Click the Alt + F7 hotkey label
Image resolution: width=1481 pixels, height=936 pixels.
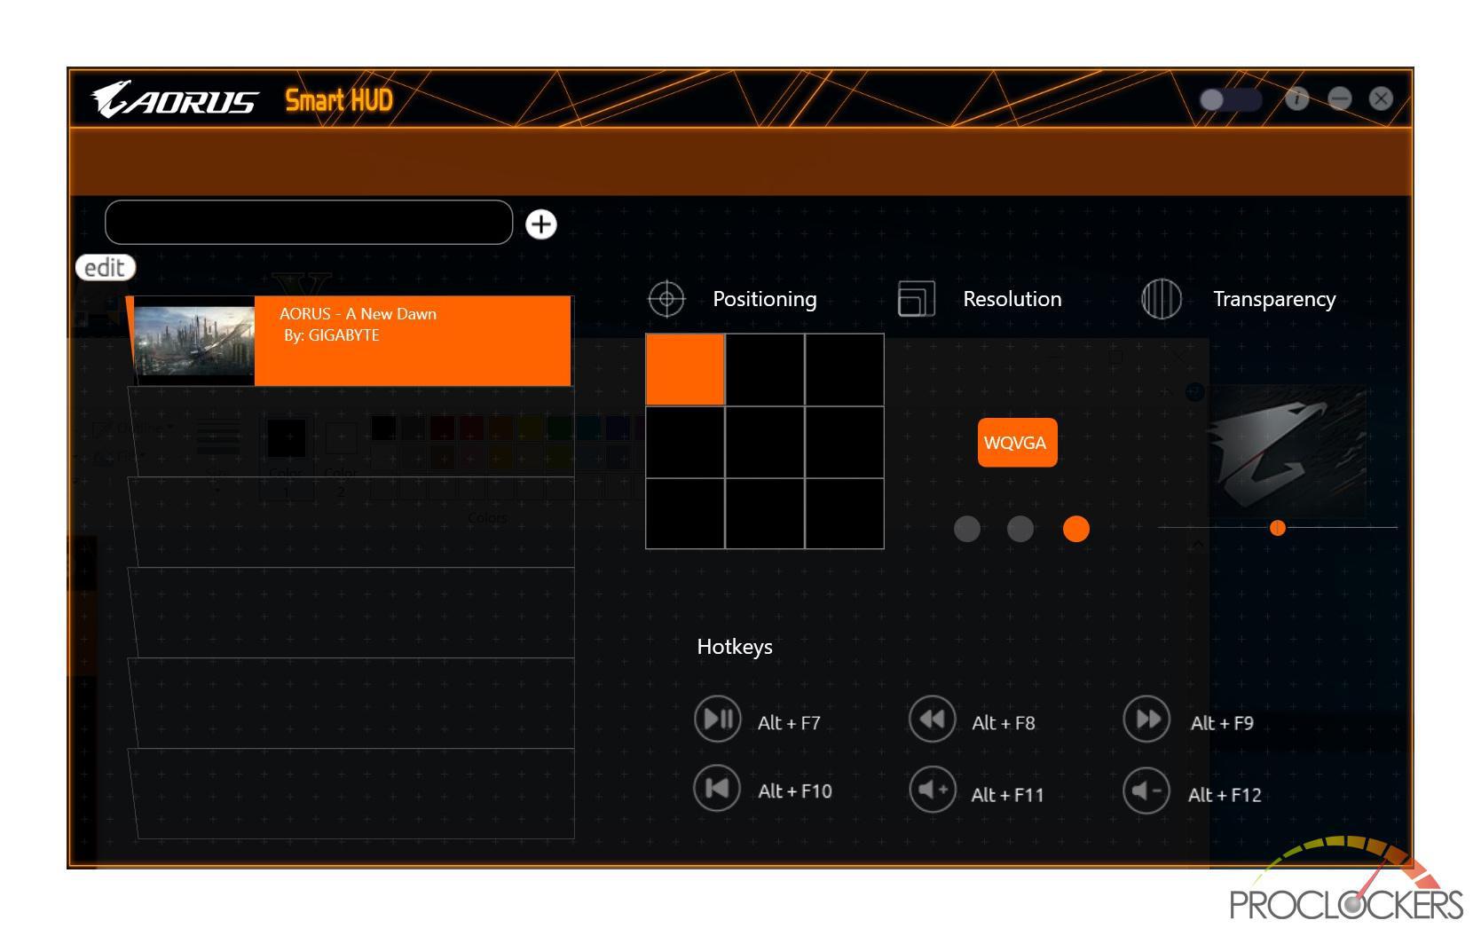click(x=789, y=723)
